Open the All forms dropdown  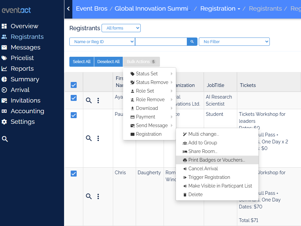121,28
